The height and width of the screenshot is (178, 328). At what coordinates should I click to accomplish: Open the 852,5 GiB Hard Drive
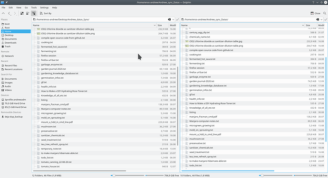point(16,107)
